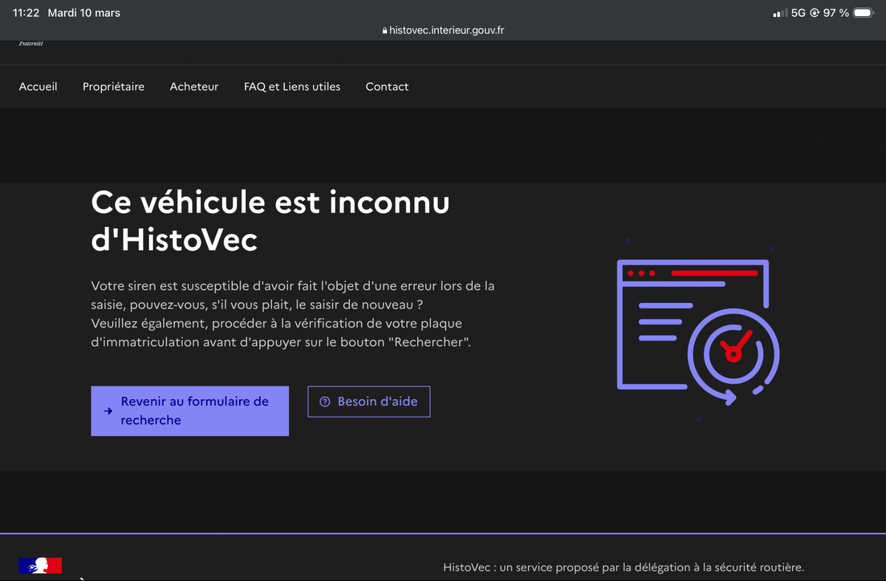Click the Marianne French flag logo in footer

pos(41,566)
